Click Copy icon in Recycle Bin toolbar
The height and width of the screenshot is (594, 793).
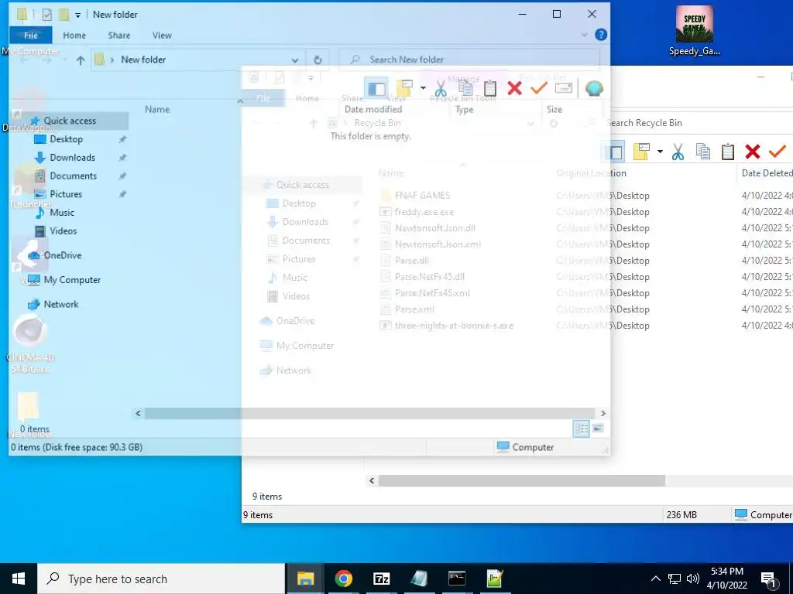coord(702,152)
